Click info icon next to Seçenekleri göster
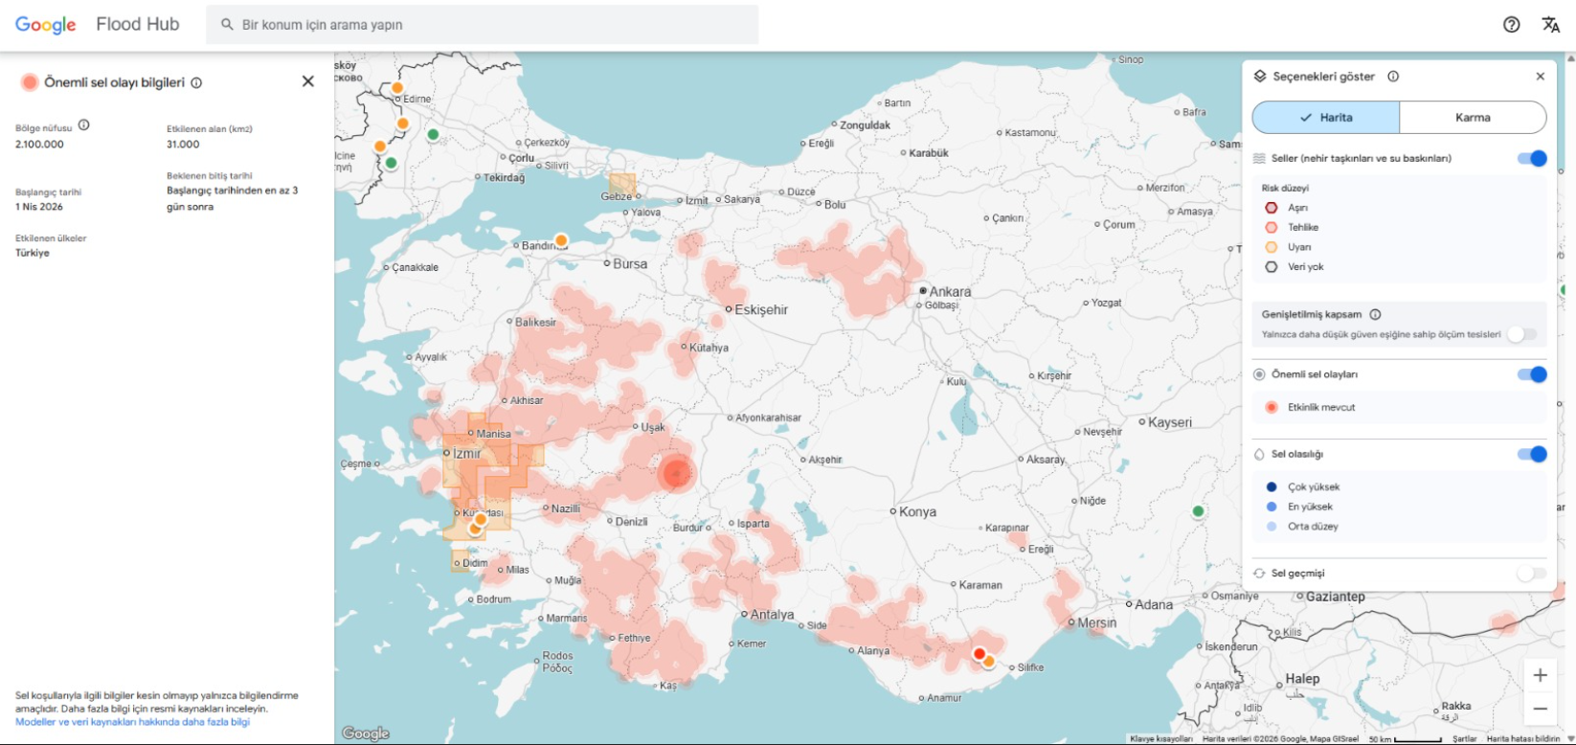 1393,77
